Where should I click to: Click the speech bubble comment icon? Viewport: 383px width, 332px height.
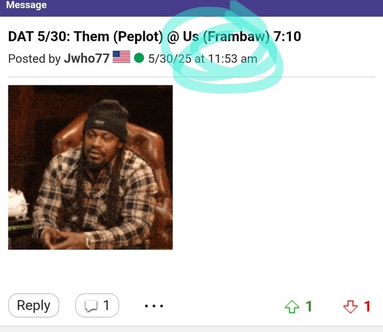(91, 306)
